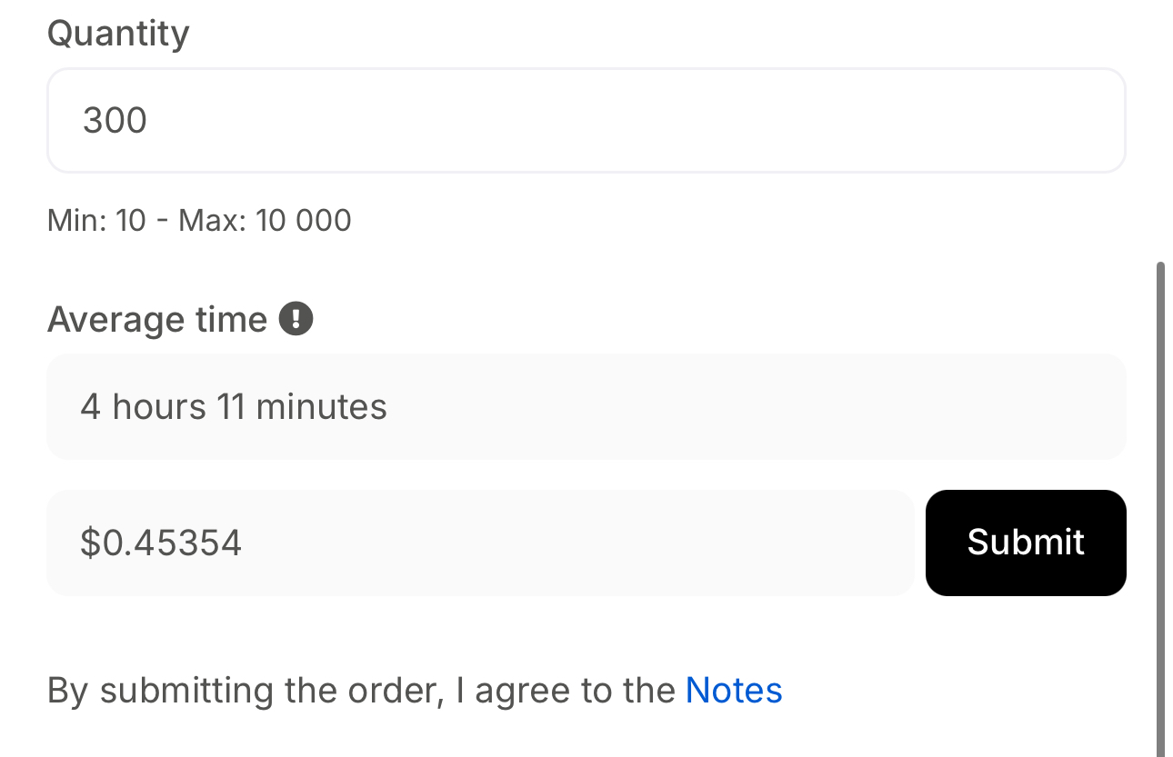The width and height of the screenshot is (1173, 757).
Task: Click the vertical scrollbar thumb
Action: pos(1159,509)
